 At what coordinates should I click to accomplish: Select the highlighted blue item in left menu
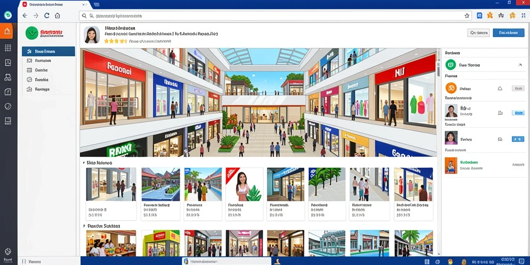click(48, 51)
